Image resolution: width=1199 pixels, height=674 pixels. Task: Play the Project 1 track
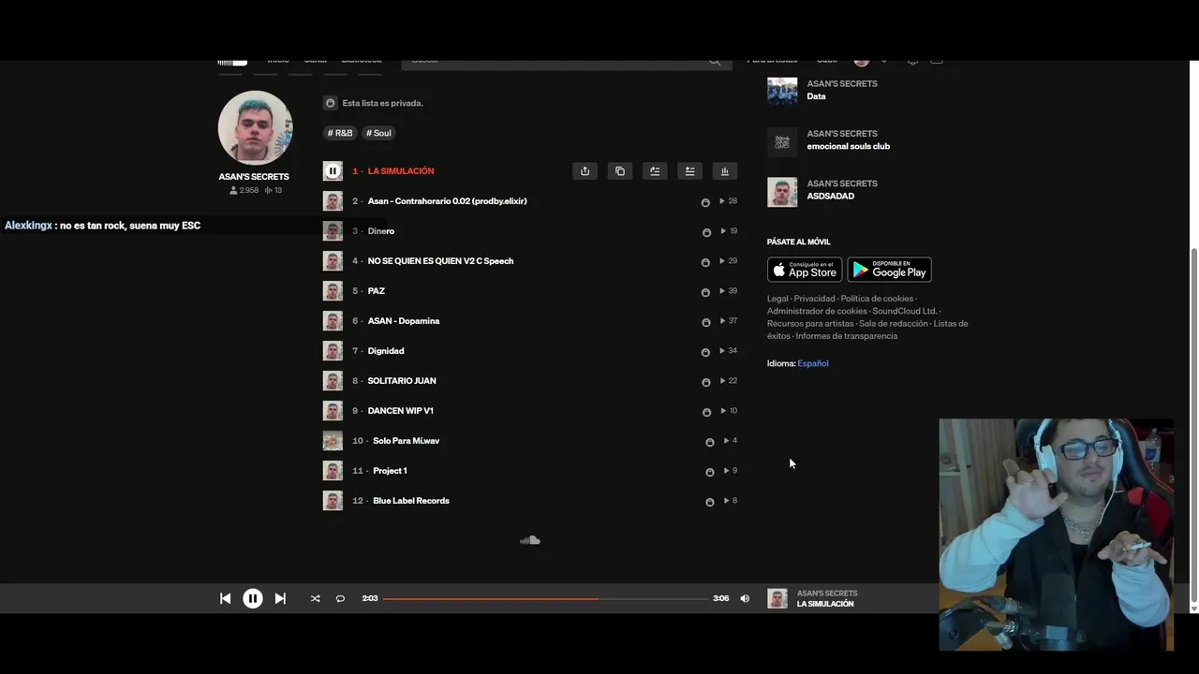coord(390,471)
